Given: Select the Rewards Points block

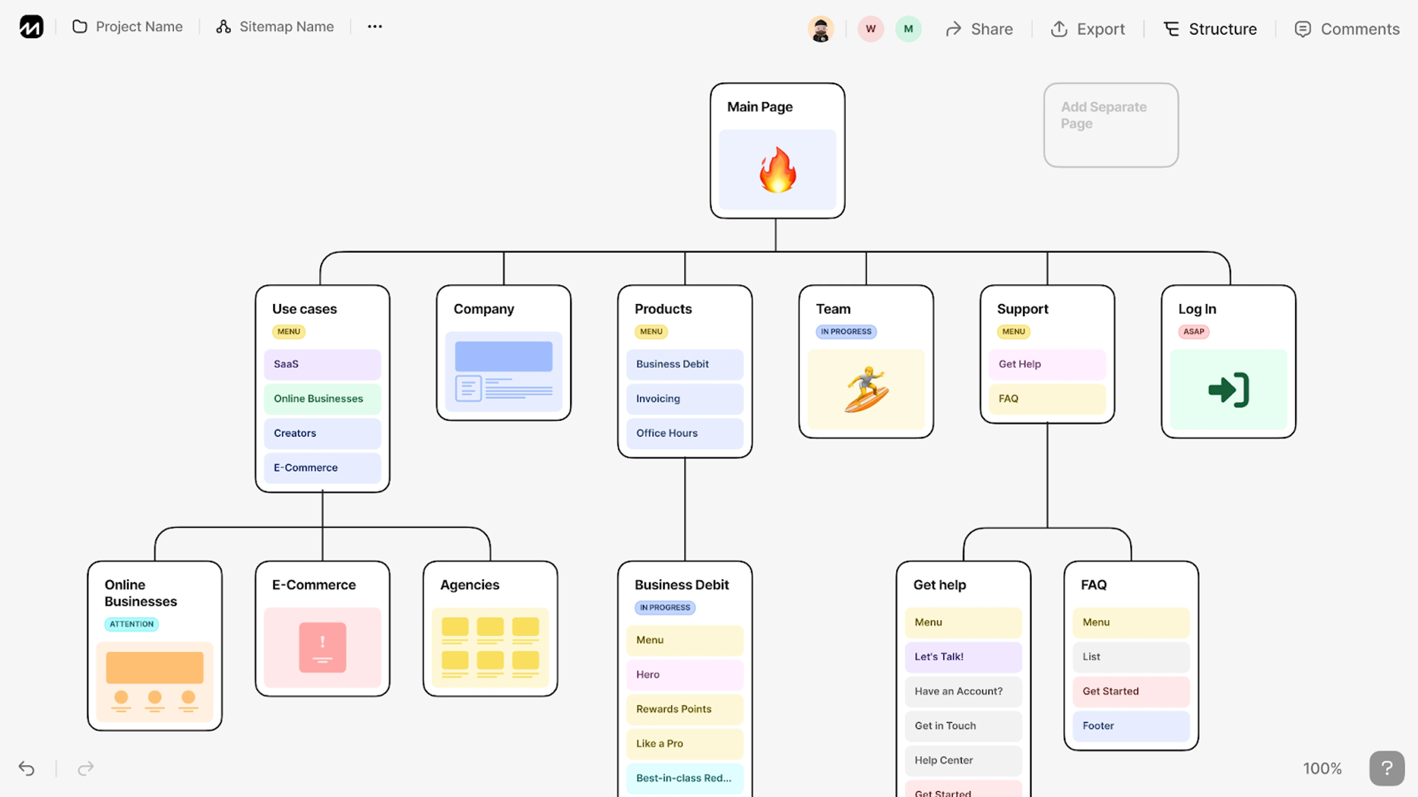Looking at the screenshot, I should coord(685,710).
